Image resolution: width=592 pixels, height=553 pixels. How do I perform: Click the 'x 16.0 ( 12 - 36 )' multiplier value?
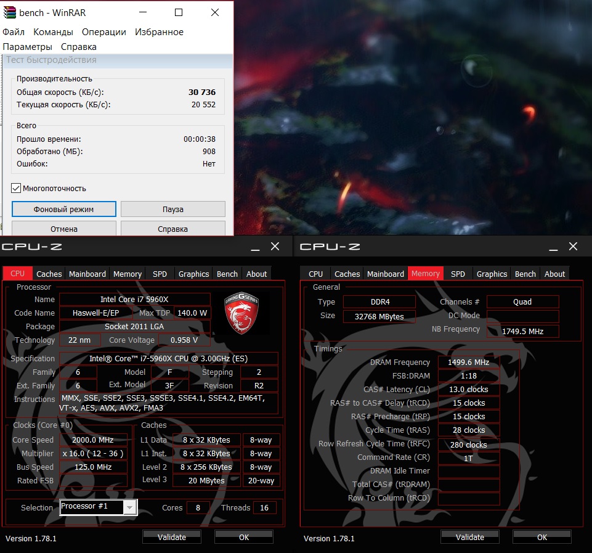tap(93, 453)
